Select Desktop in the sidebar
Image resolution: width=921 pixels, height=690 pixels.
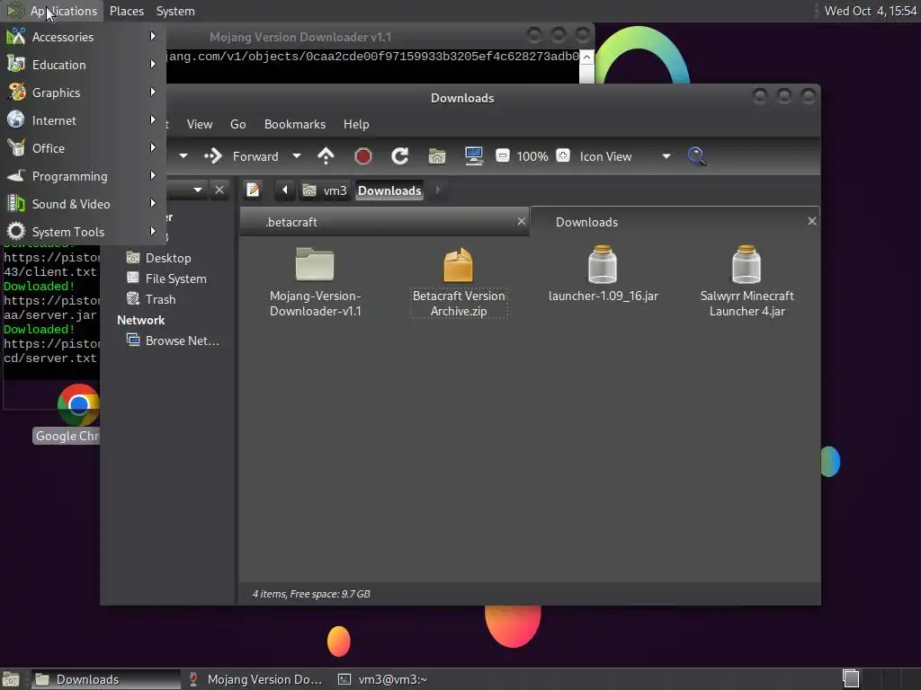168,258
